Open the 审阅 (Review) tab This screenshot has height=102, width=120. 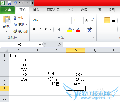98,10
